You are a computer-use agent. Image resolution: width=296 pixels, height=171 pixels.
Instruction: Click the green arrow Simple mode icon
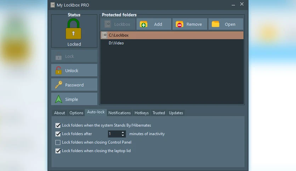point(58,99)
